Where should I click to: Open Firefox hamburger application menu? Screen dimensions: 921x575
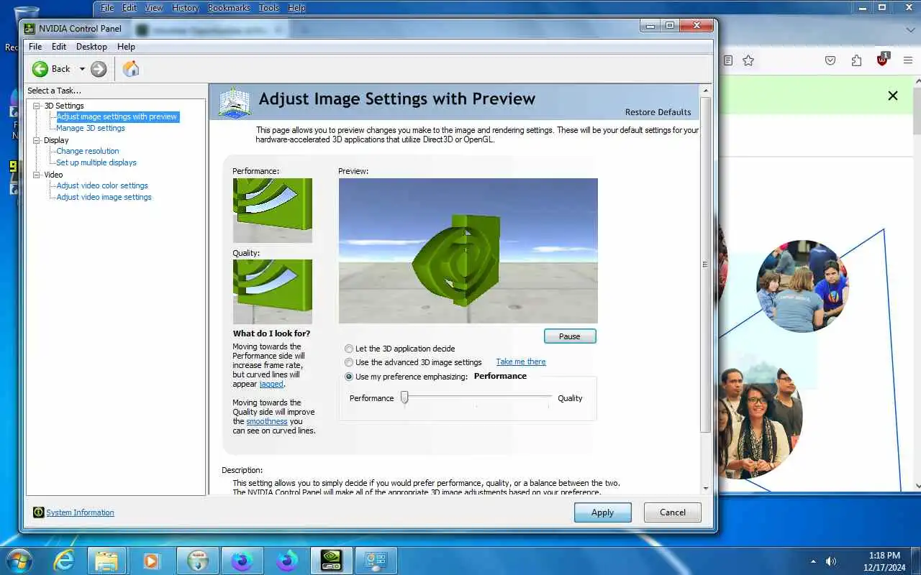tap(907, 60)
